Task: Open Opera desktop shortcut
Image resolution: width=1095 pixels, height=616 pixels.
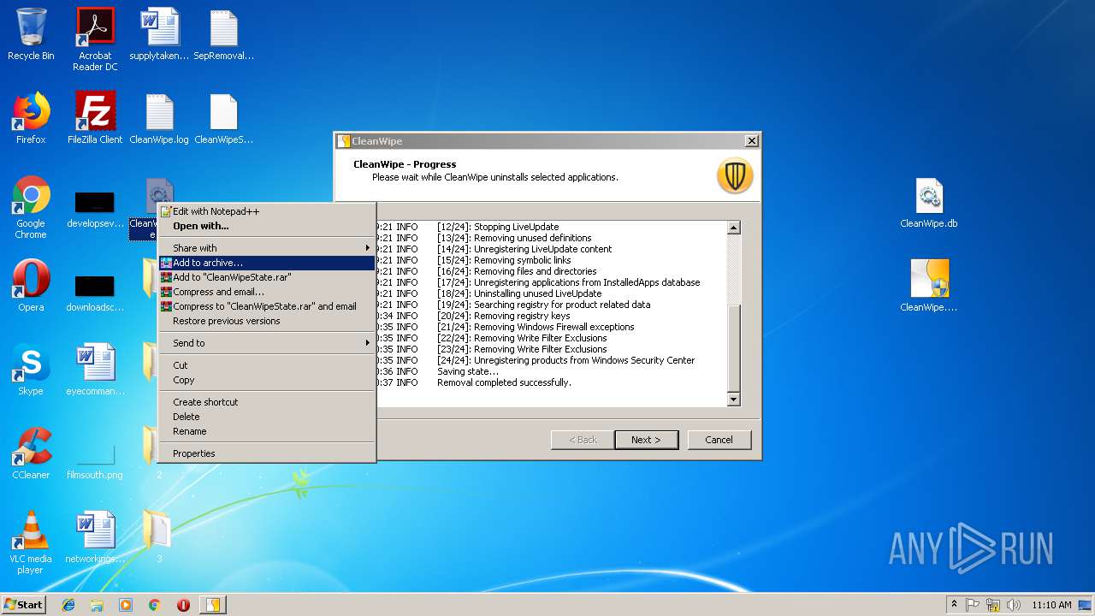Action: tap(31, 286)
